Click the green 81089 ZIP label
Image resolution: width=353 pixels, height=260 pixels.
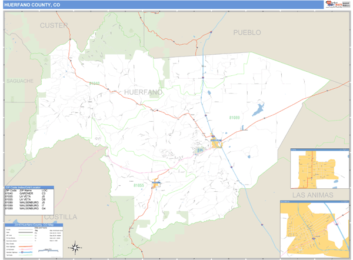[234, 118]
